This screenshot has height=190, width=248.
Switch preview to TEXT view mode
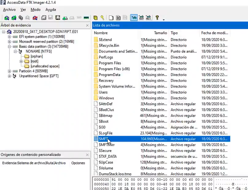click(x=141, y=18)
